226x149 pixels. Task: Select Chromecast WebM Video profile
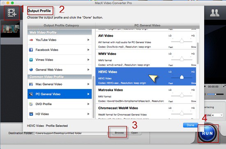[x=146, y=112]
